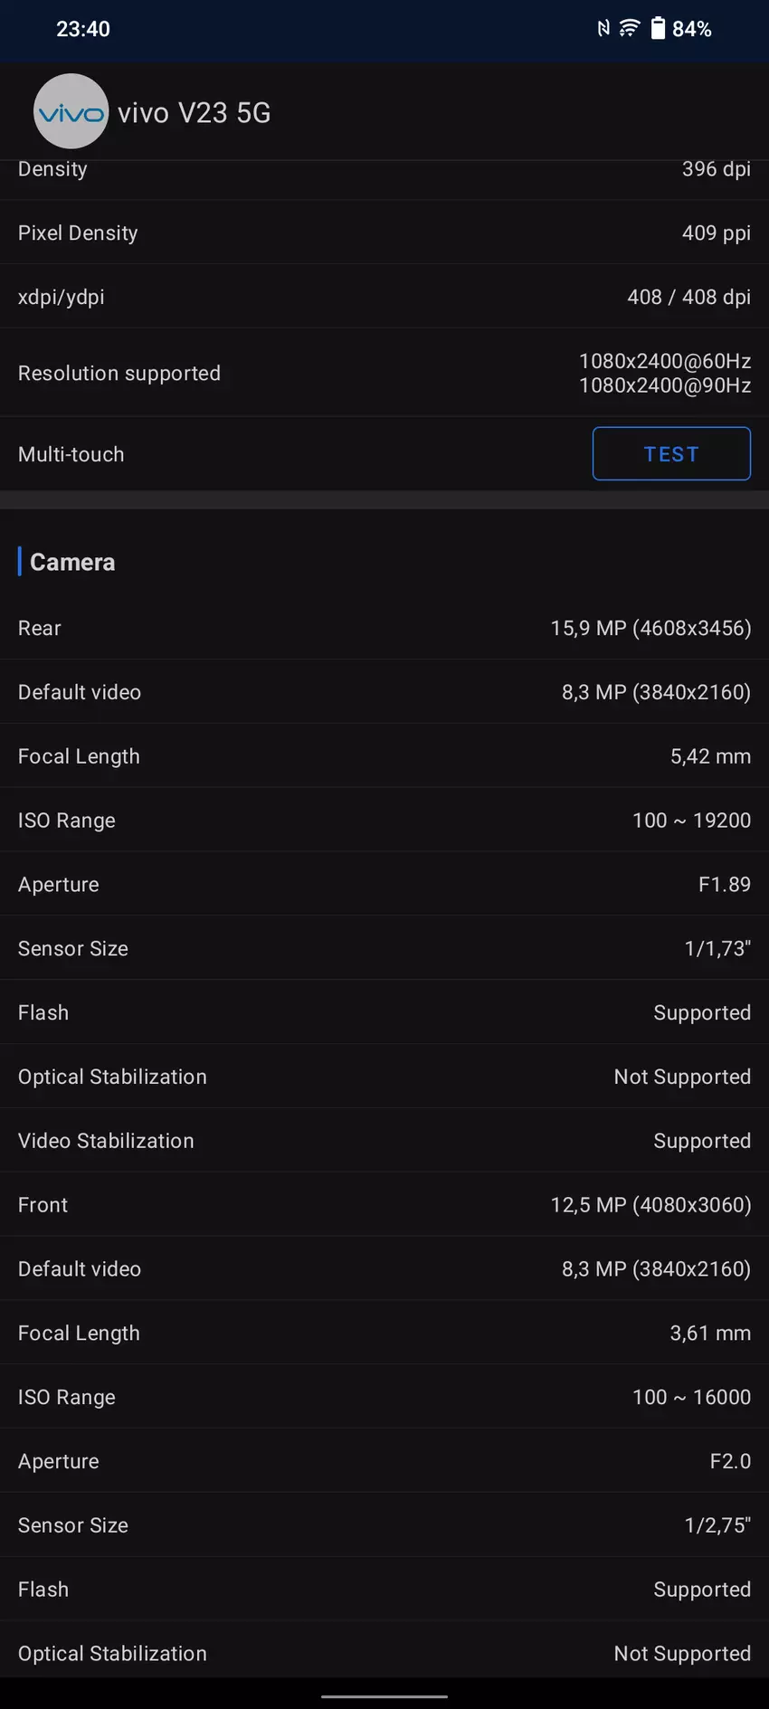Select the Front camera 12,5 MP row
The image size is (769, 1709).
point(384,1205)
